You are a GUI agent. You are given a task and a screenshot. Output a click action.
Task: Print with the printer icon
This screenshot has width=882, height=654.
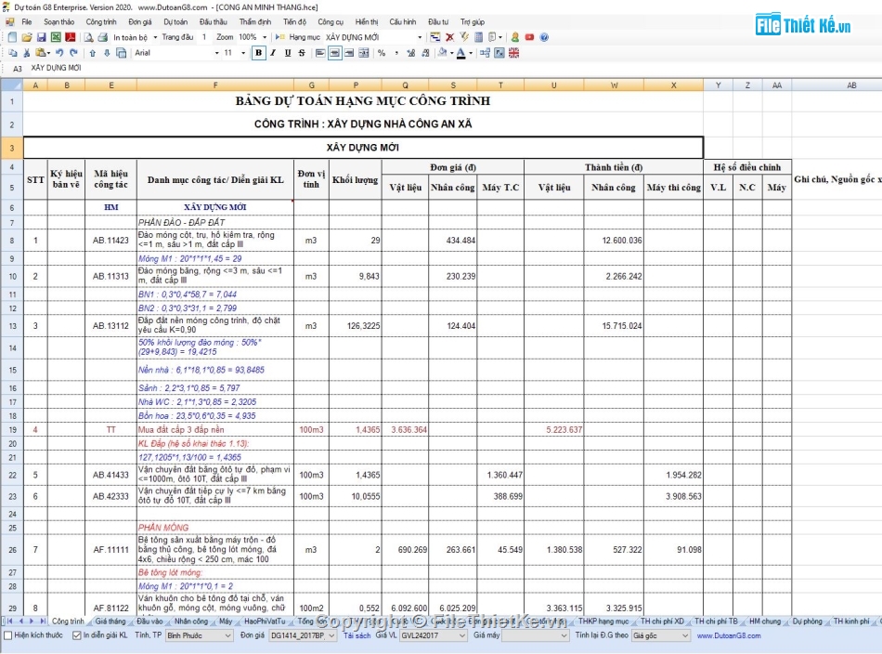tap(102, 37)
